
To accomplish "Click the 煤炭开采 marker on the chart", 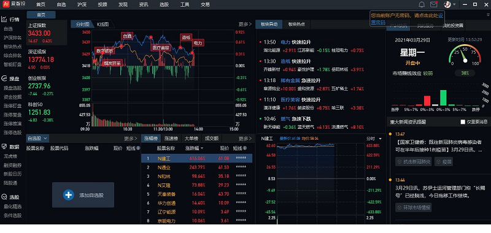I will [x=112, y=63].
